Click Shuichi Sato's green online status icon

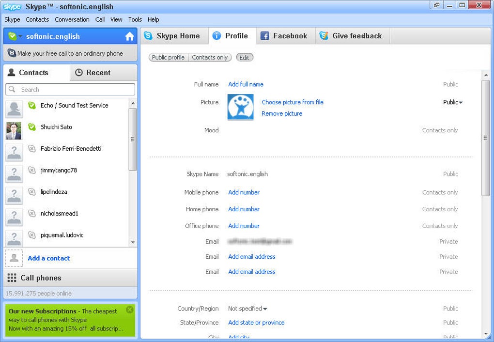click(32, 127)
